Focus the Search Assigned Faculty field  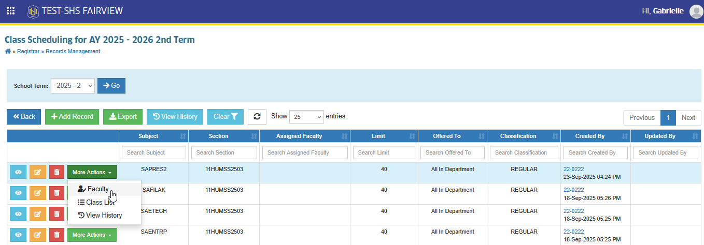[x=305, y=152]
